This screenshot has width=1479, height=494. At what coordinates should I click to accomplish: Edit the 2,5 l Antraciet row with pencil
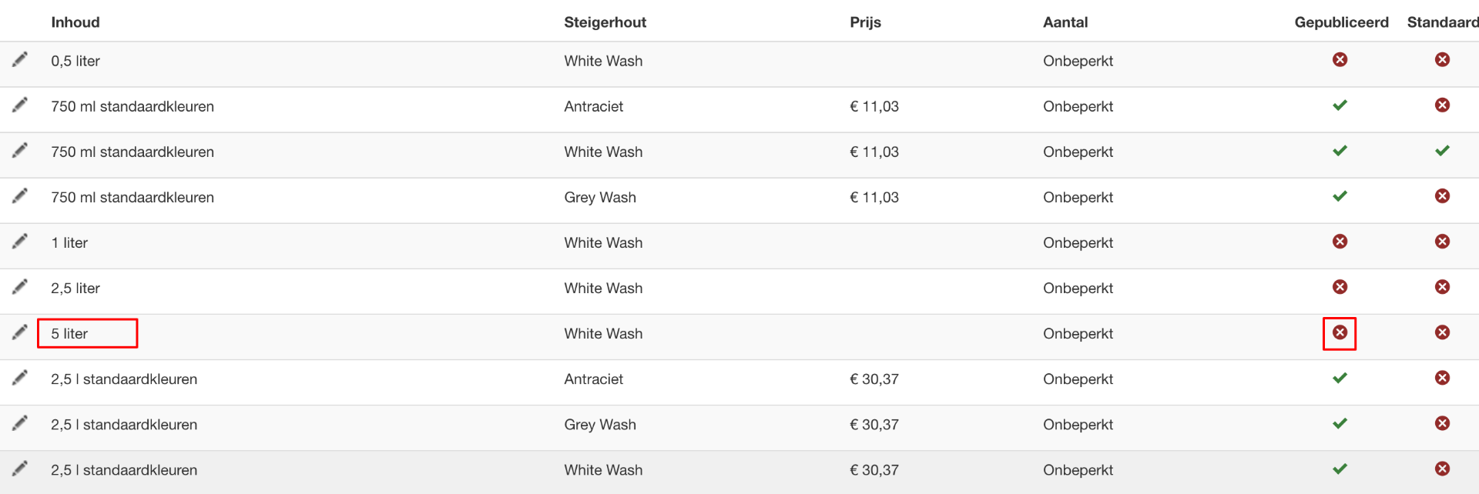coord(20,377)
